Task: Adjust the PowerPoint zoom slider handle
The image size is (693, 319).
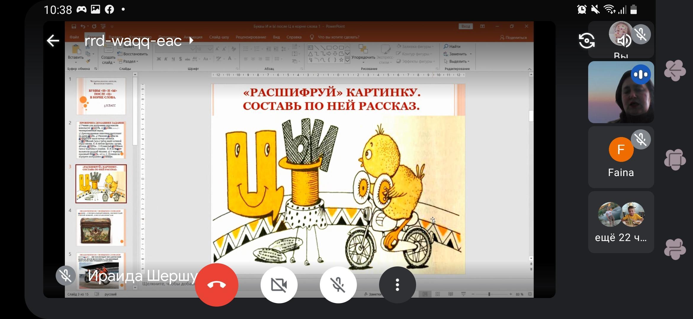Action: [x=489, y=294]
